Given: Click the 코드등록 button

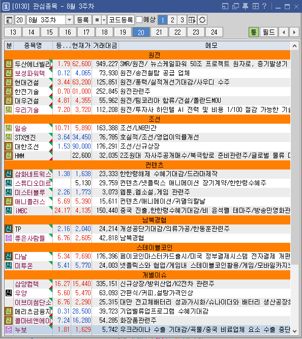Looking at the screenshot, I should click(x=121, y=20).
